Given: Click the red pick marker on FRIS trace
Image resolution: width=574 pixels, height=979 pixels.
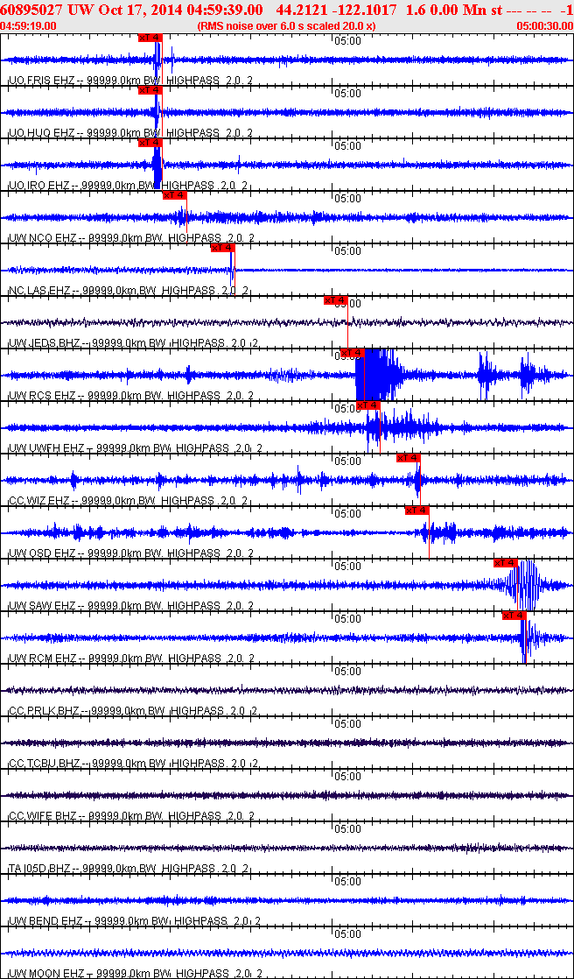Looking at the screenshot, I should coord(150,38).
